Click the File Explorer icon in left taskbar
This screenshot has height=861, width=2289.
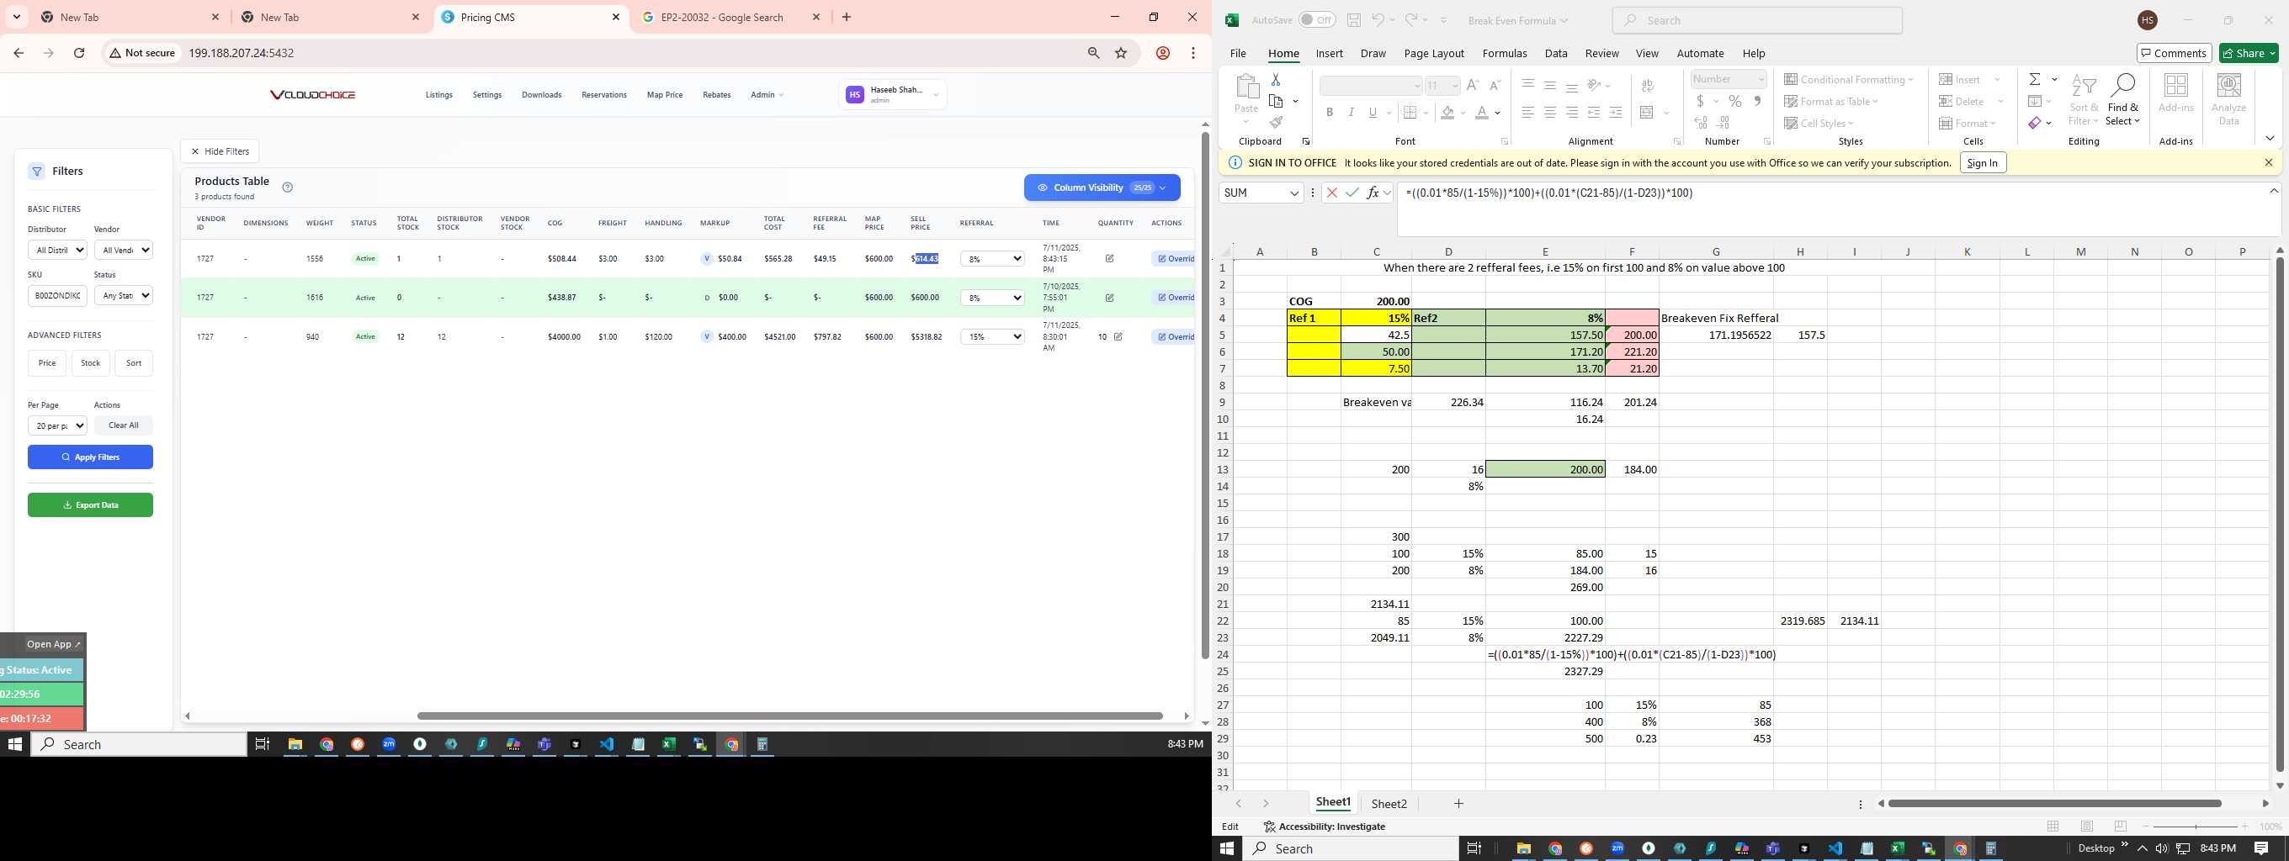(x=295, y=745)
